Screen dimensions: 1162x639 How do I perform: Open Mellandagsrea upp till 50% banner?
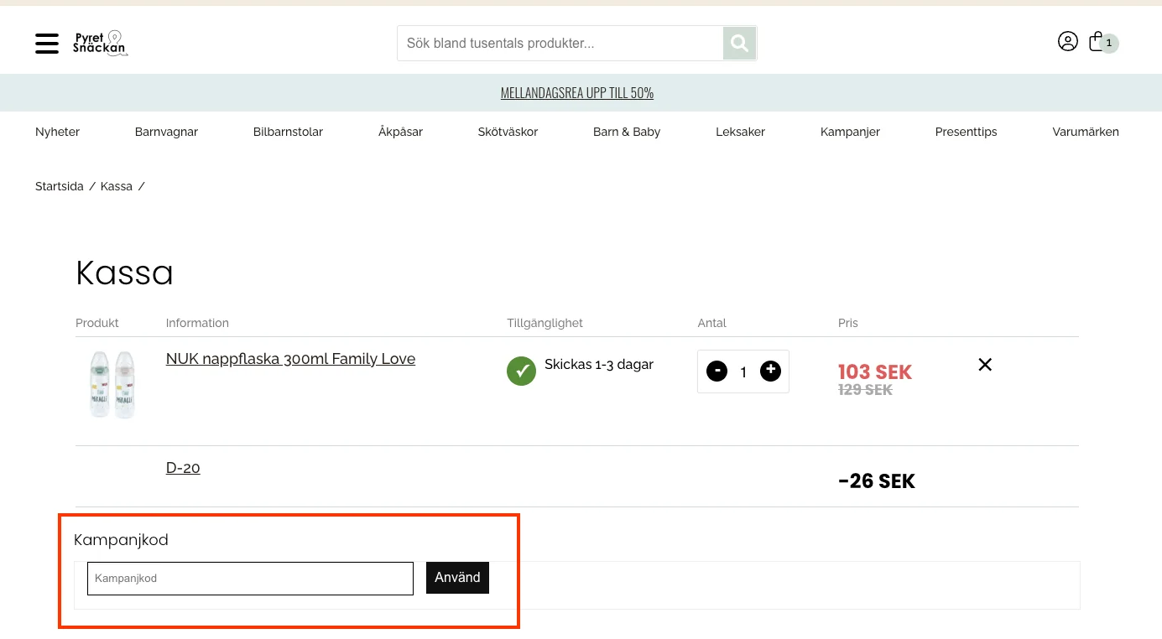coord(577,93)
